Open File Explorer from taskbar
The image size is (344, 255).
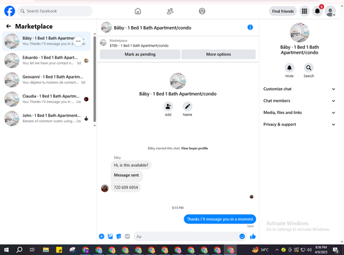tap(46, 250)
